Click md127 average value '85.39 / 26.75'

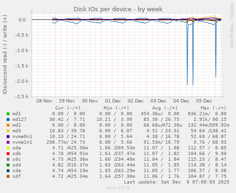[x=161, y=119]
